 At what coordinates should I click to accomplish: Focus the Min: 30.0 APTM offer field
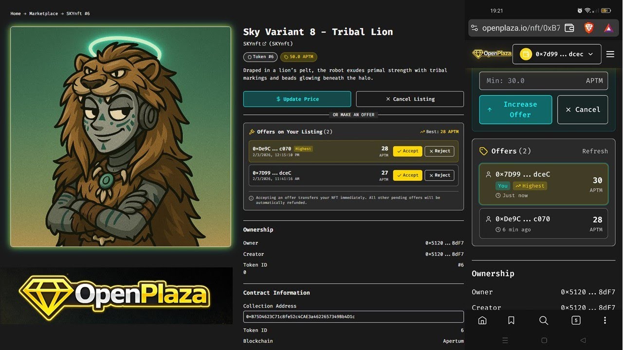tap(544, 81)
